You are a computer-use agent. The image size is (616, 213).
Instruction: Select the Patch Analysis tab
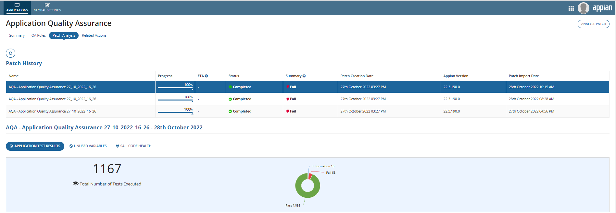(x=64, y=35)
